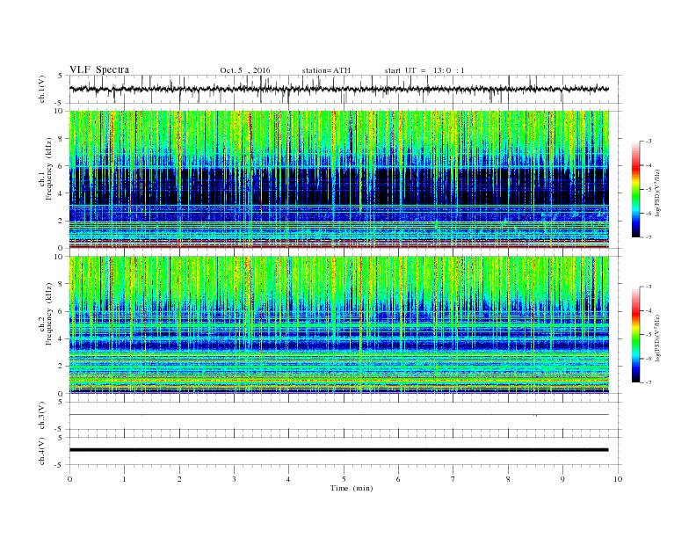Click the ch.3 flat voltage trace panel
Viewport: 696px width, 538px height.
[345, 416]
